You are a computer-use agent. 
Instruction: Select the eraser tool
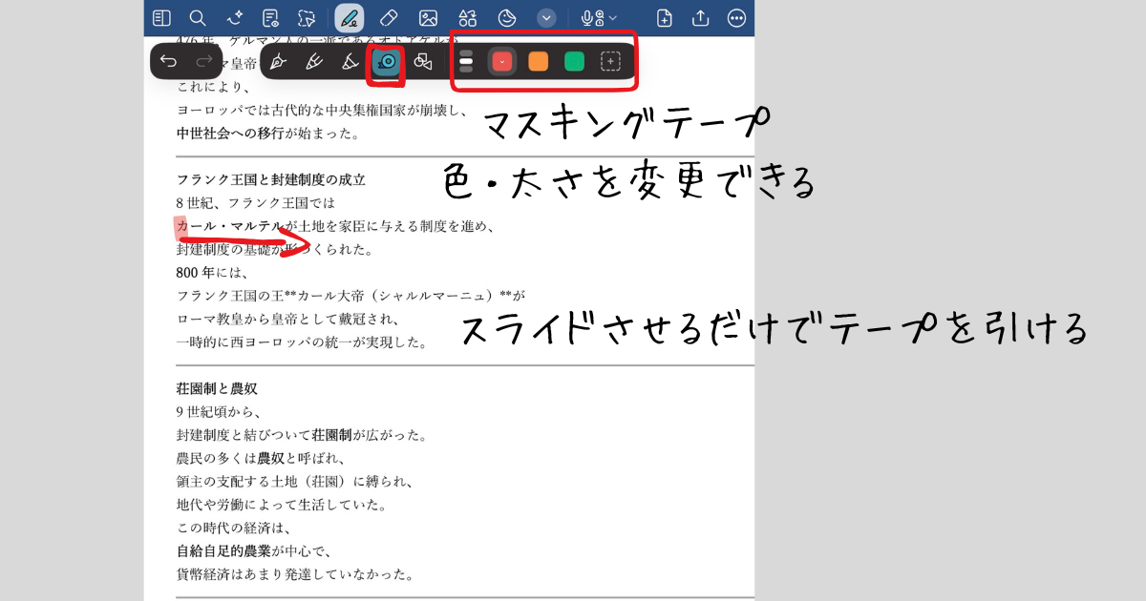[388, 18]
